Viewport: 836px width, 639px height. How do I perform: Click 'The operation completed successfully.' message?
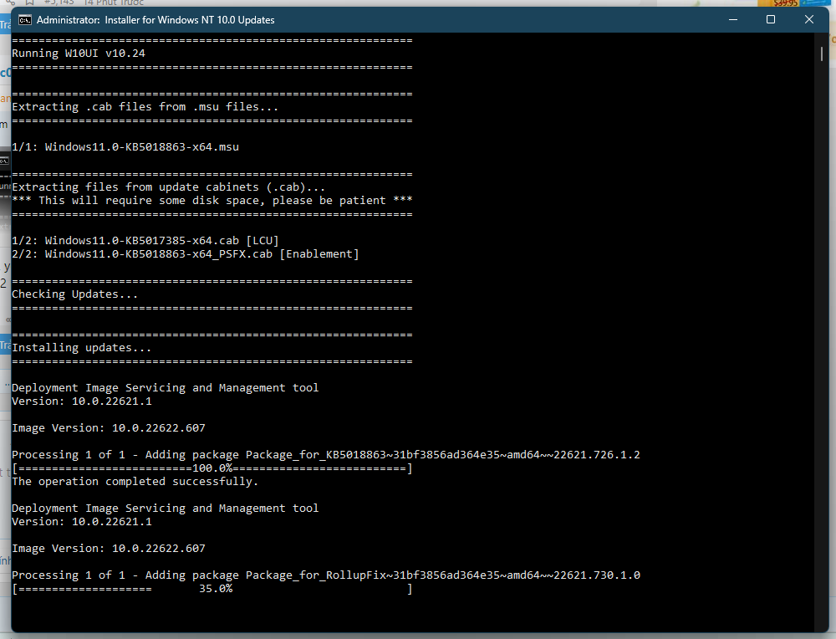coord(135,482)
